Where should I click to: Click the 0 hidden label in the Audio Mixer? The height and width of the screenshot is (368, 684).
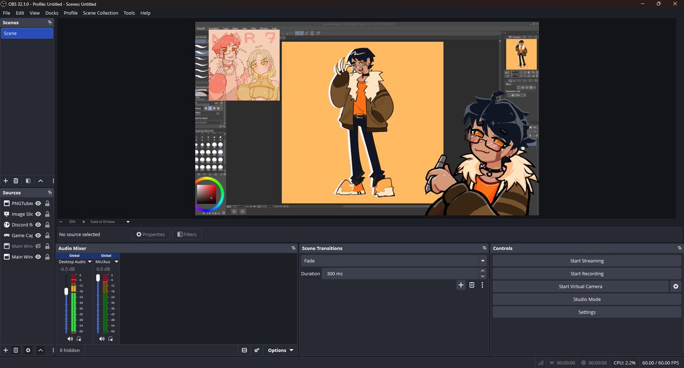pos(70,350)
